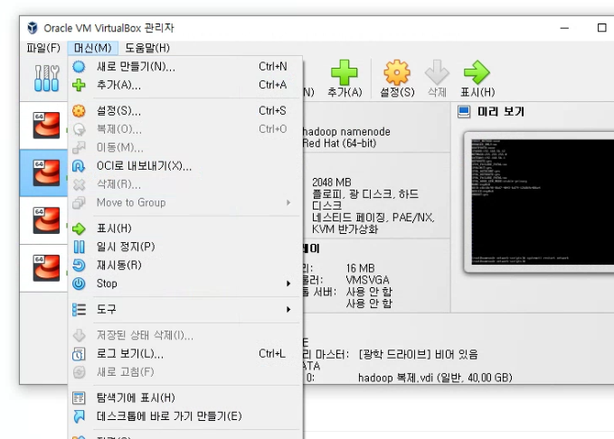Click the green plus icon in menu
This screenshot has width=614, height=439.
pos(79,85)
